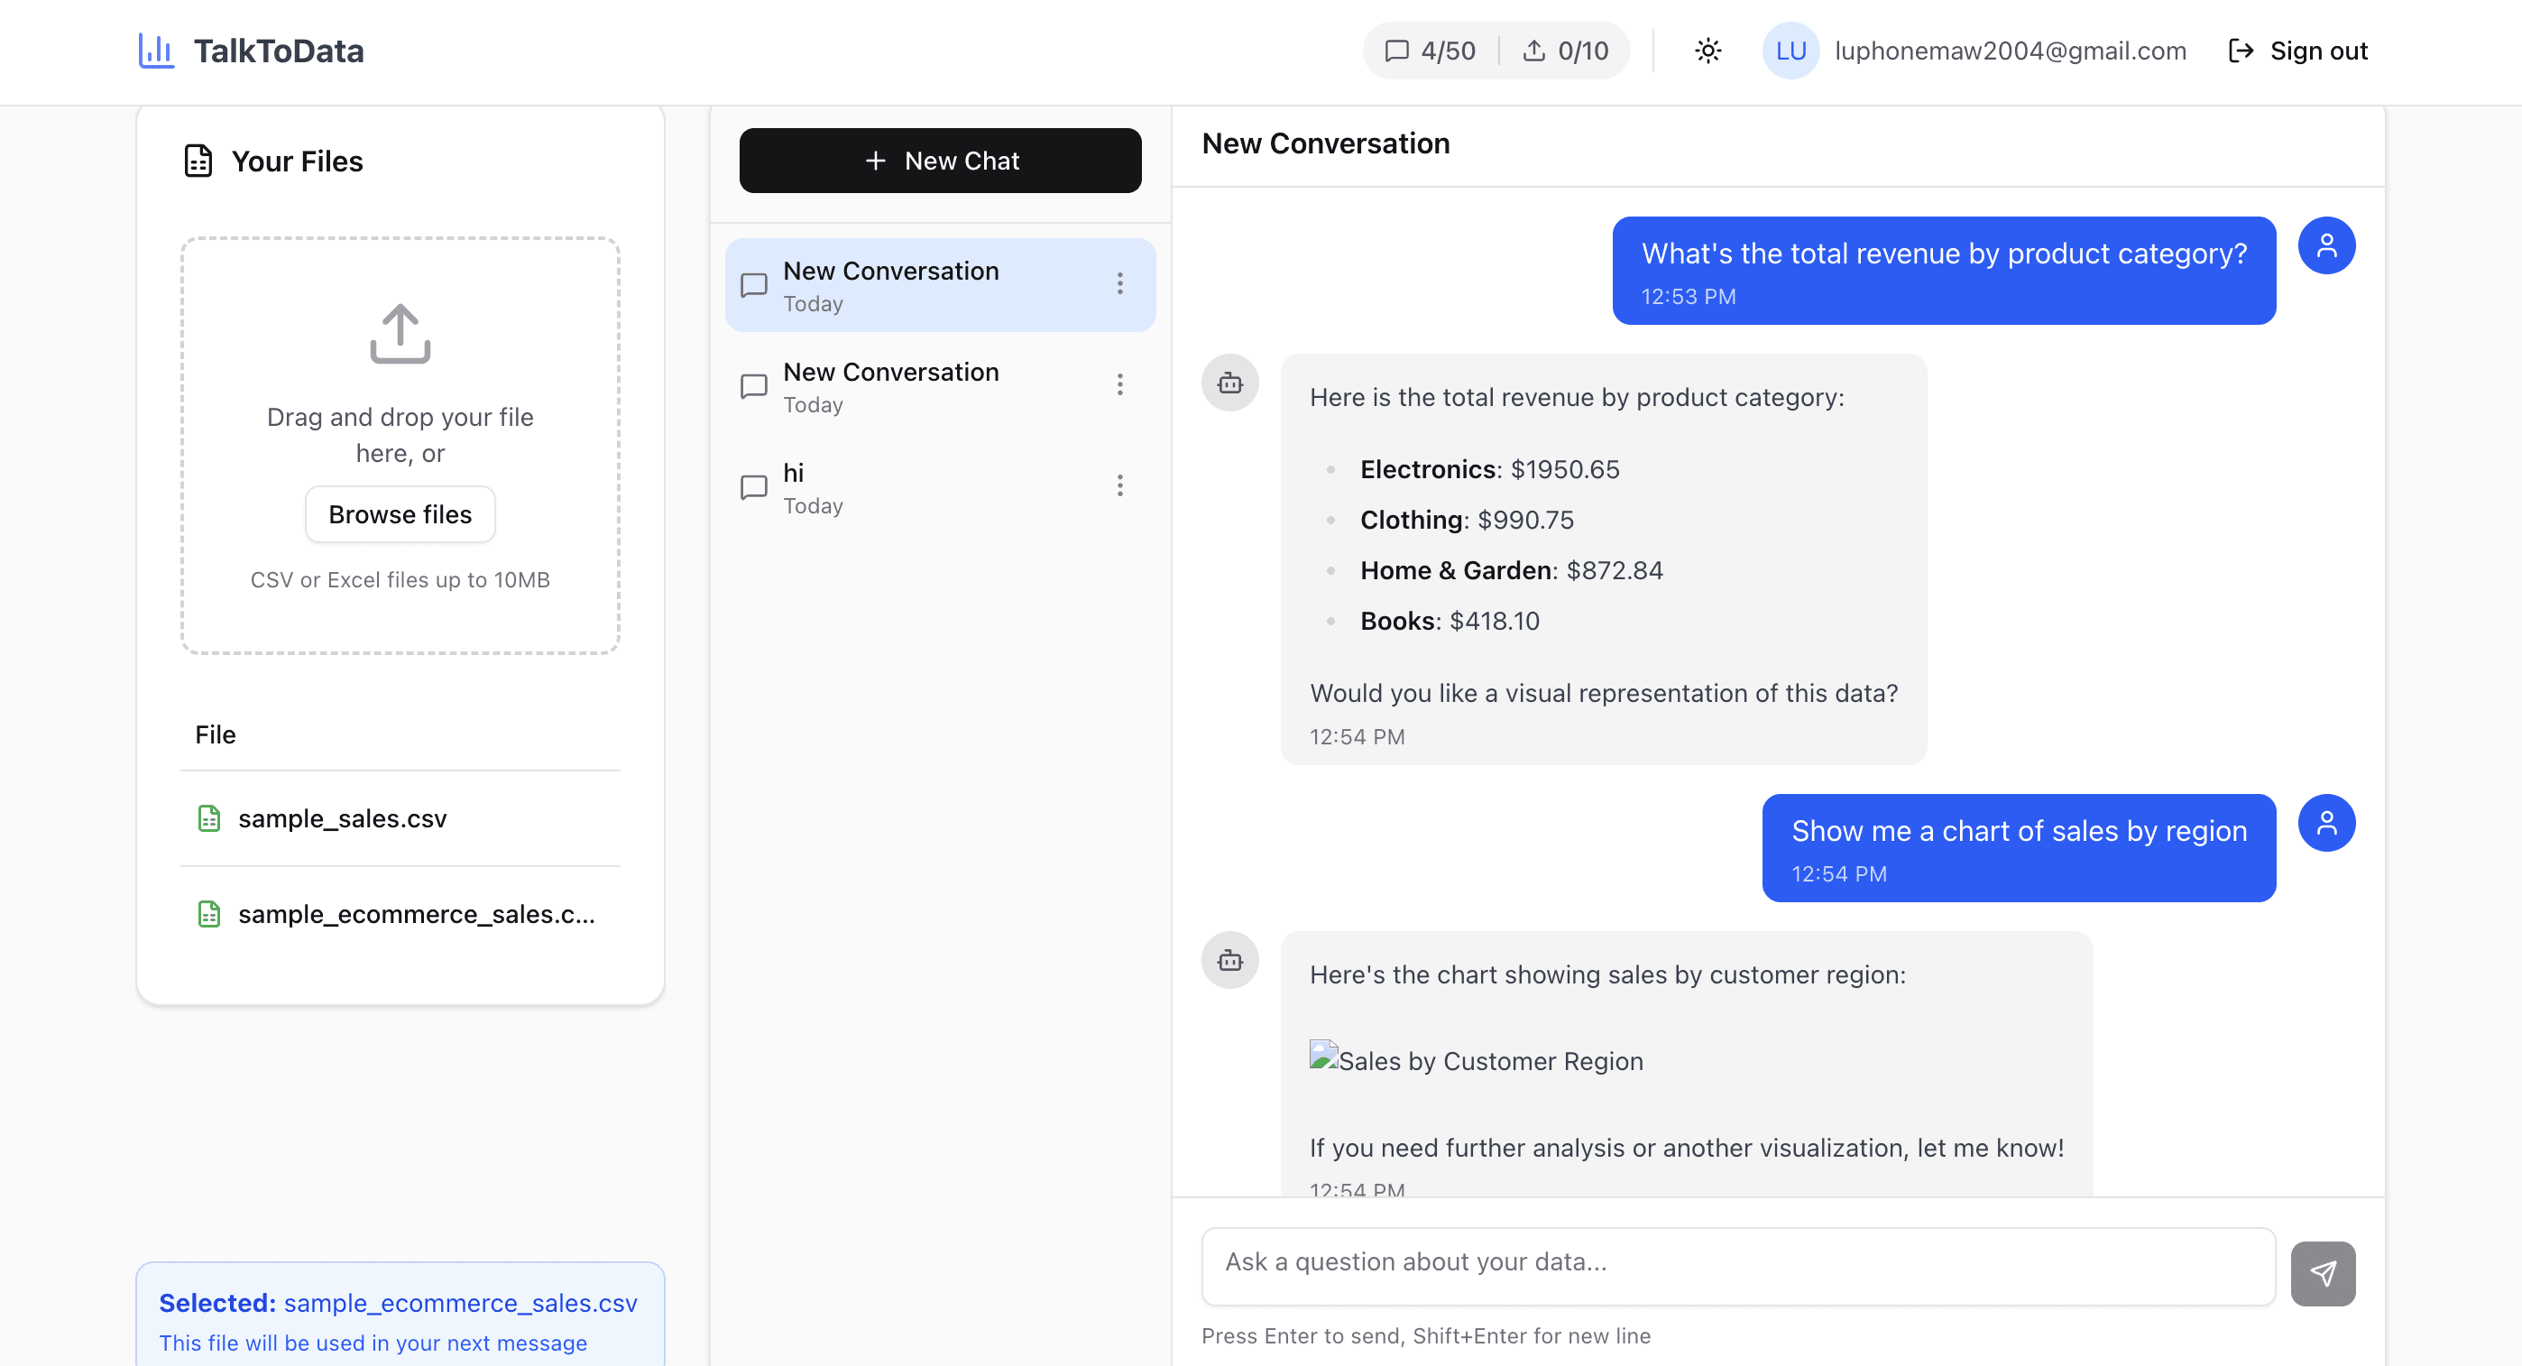Open the first highlighted New Conversation chat
This screenshot has height=1366, width=2522.
point(940,285)
